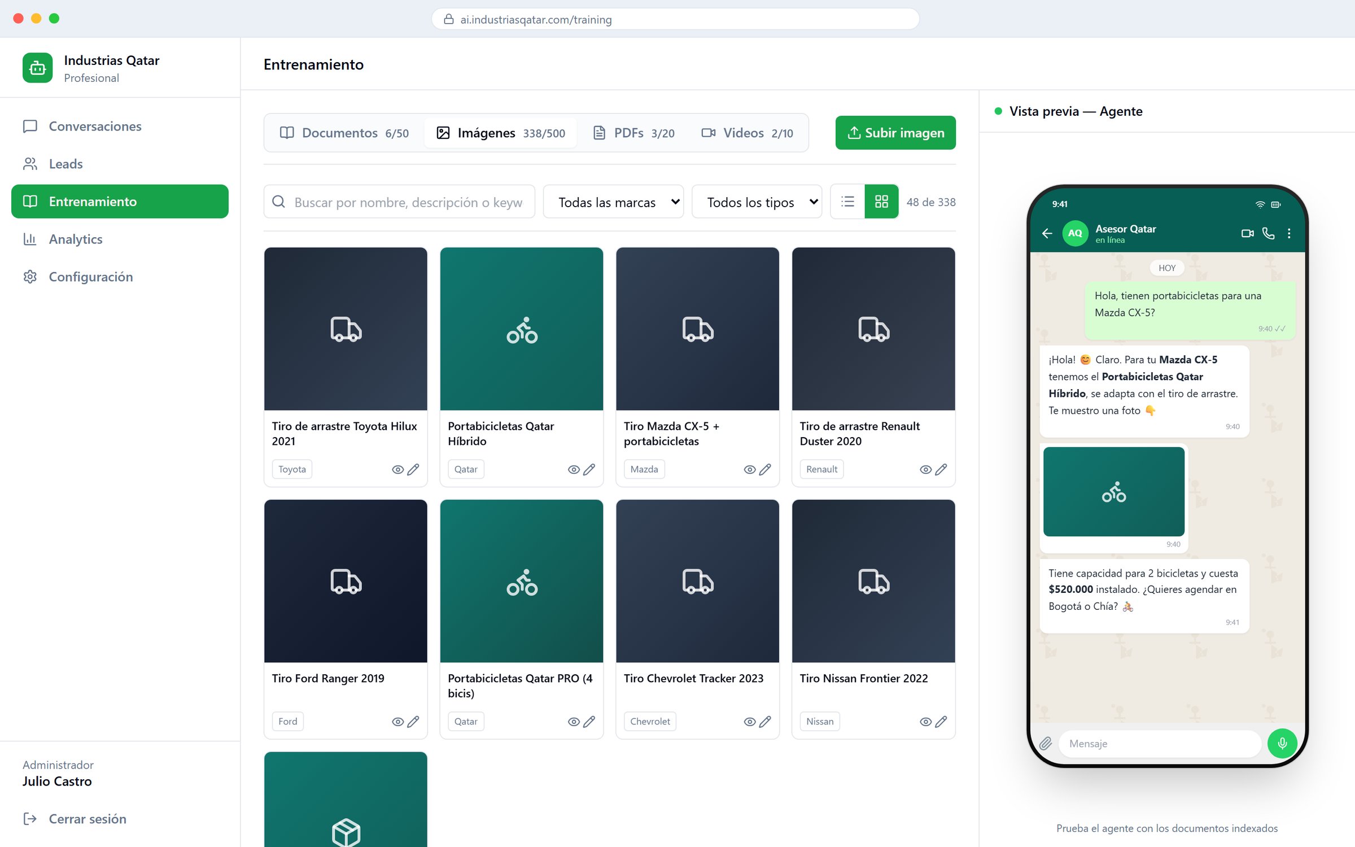Open the Portabicicletas Qatar Híbrido thumbnail

pyautogui.click(x=522, y=329)
